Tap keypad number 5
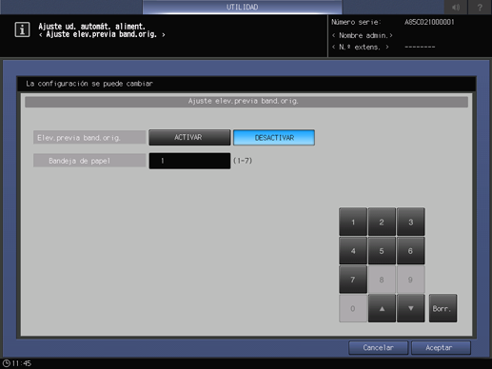 click(x=382, y=251)
